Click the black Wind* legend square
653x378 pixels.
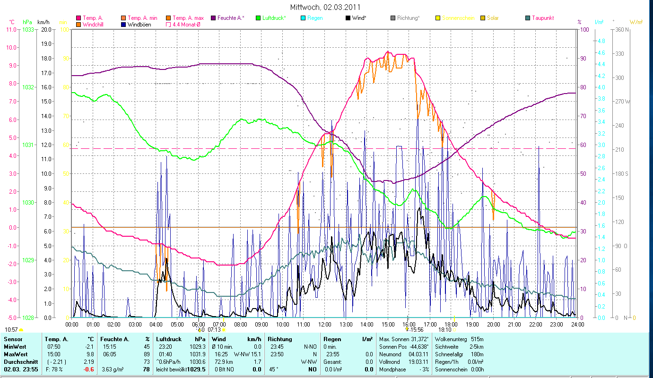coord(348,18)
